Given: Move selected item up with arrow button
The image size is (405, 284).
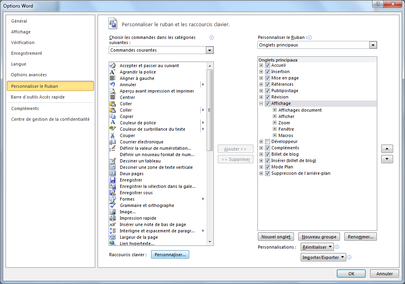Looking at the screenshot, I should pos(387,149).
